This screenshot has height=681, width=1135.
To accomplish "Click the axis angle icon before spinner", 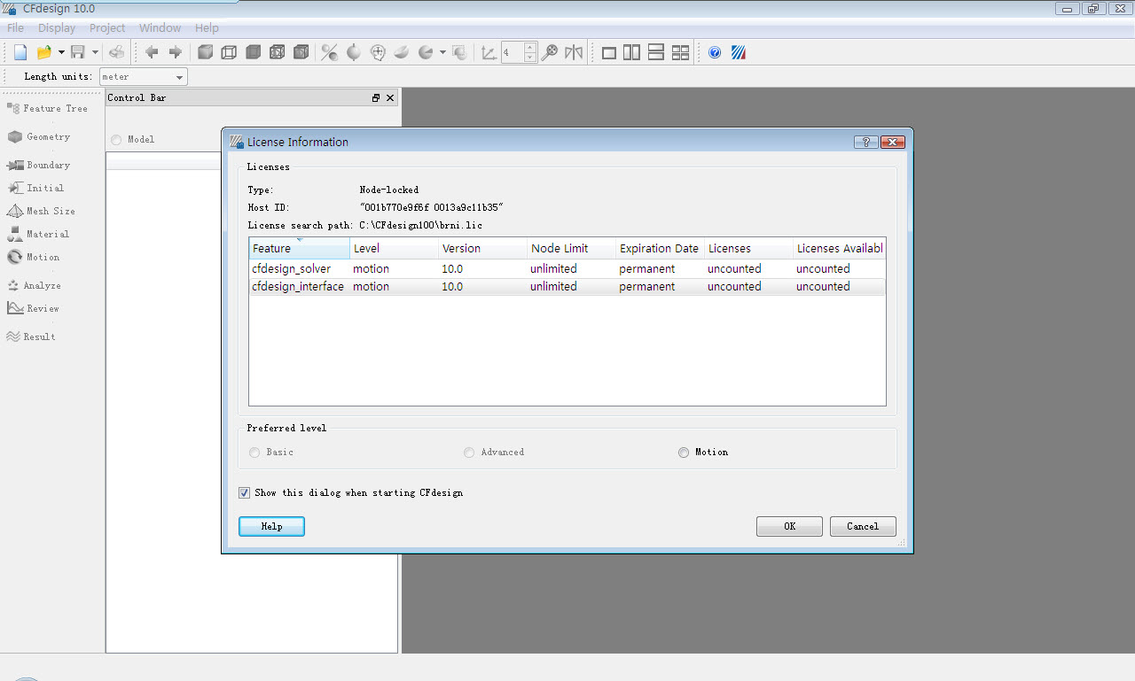I will click(x=489, y=52).
